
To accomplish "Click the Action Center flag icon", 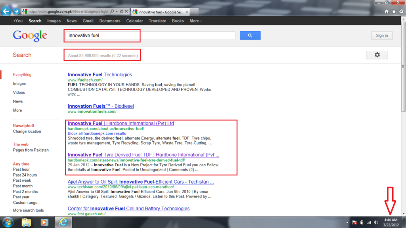I will point(354,222).
